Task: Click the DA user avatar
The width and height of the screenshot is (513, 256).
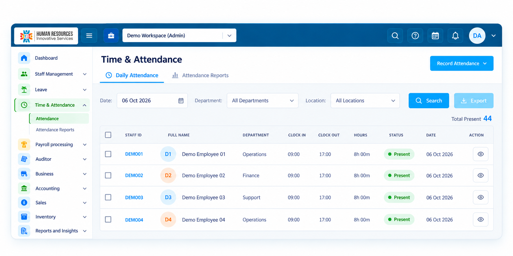Action: tap(477, 35)
